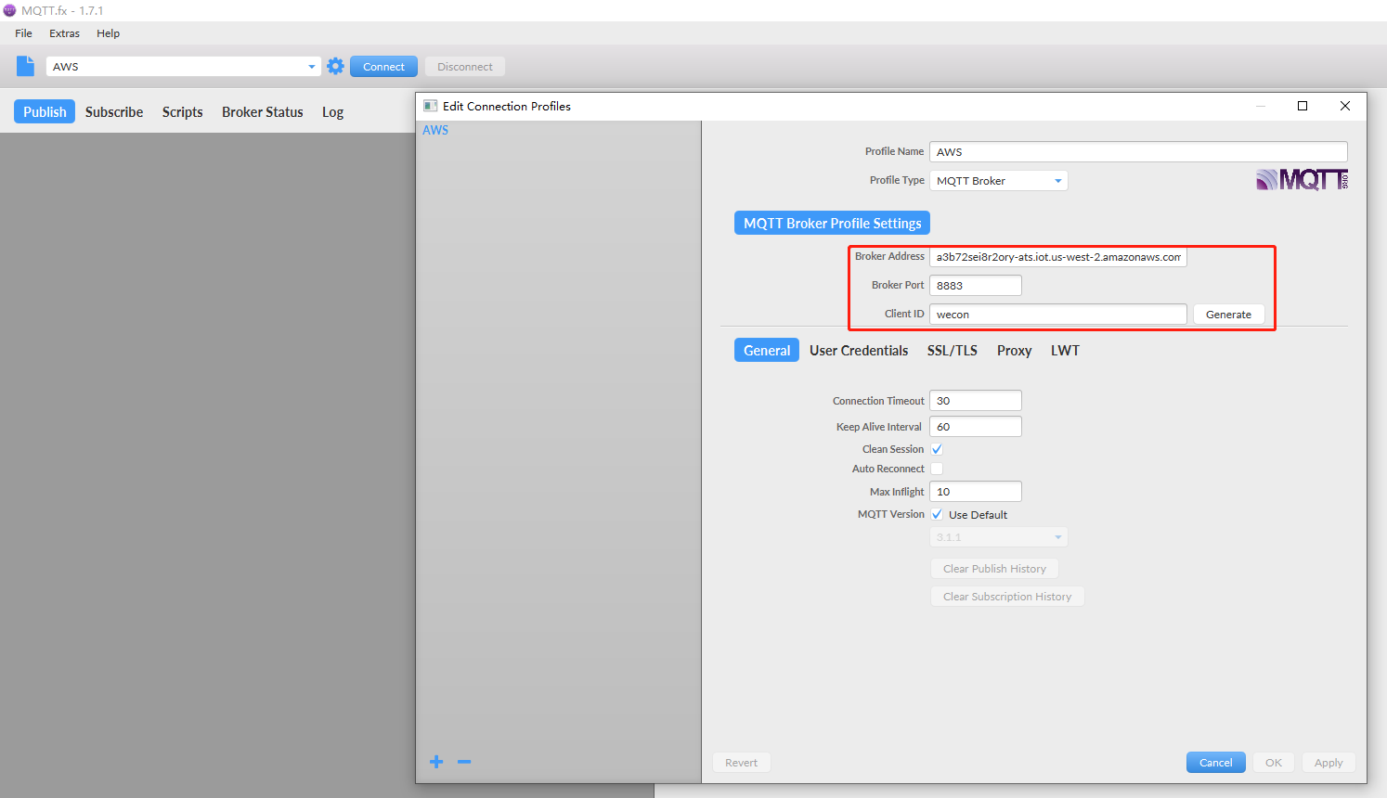
Task: Add a new connection profile with plus icon
Action: (x=436, y=762)
